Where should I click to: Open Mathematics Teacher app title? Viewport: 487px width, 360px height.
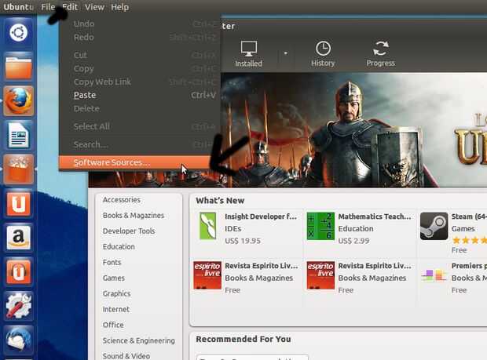[374, 216]
